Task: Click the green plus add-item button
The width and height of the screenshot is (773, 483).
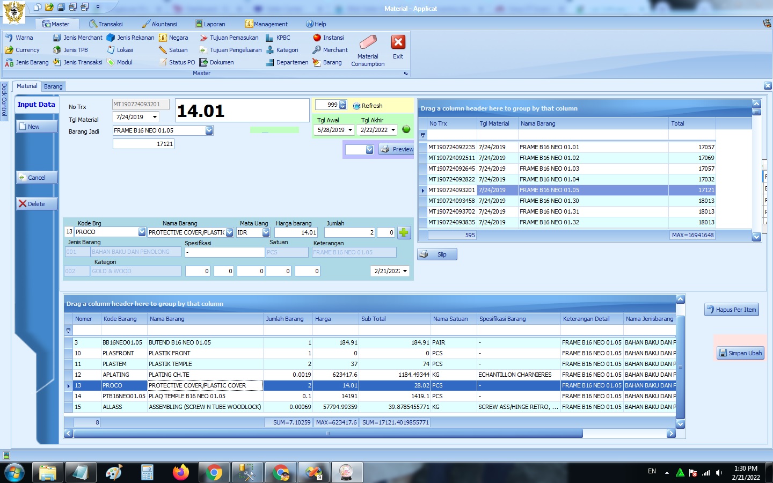Action: pyautogui.click(x=404, y=232)
